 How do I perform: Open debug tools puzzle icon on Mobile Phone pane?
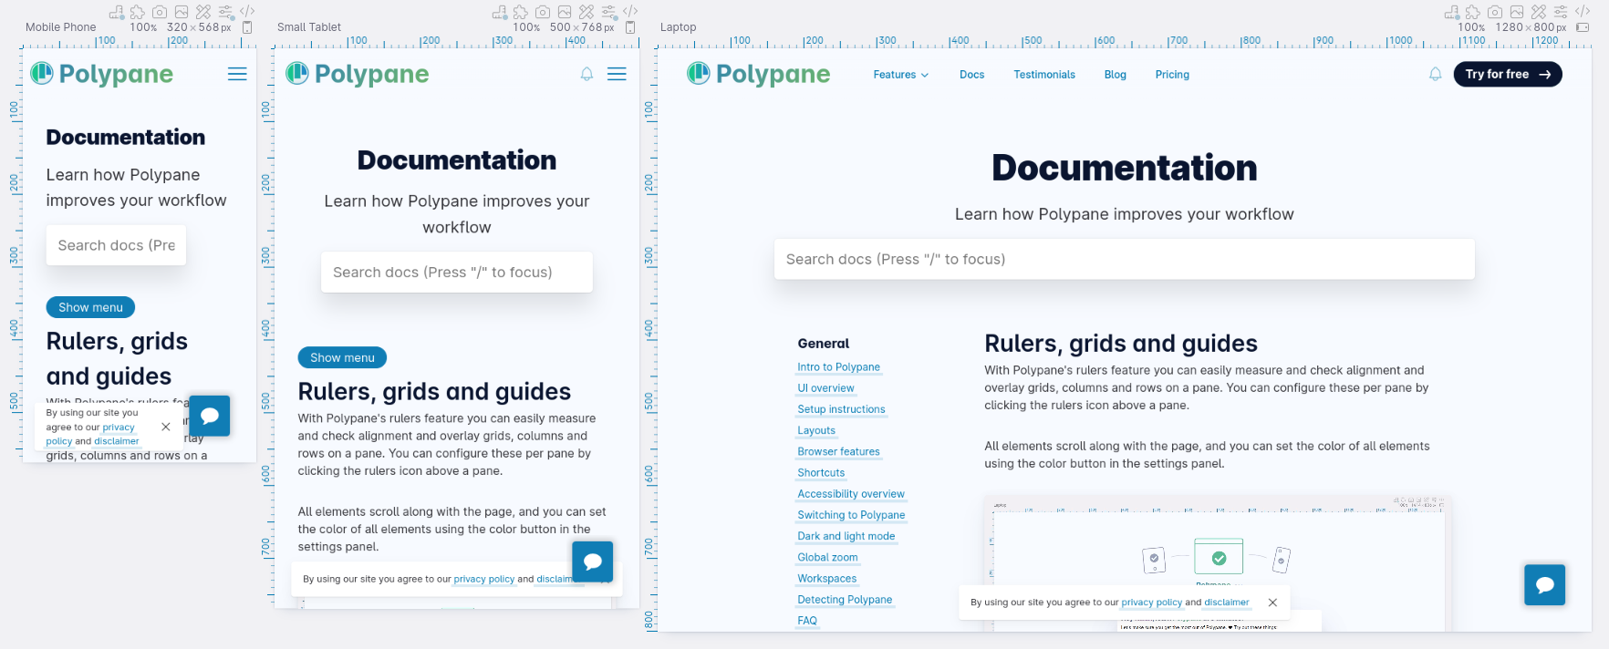pos(138,12)
